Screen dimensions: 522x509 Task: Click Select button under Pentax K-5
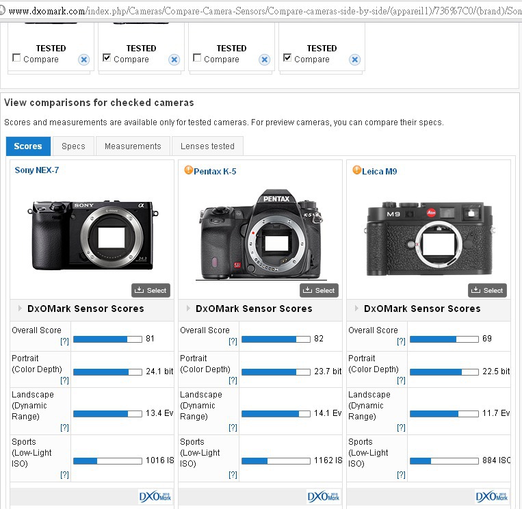[x=319, y=290]
